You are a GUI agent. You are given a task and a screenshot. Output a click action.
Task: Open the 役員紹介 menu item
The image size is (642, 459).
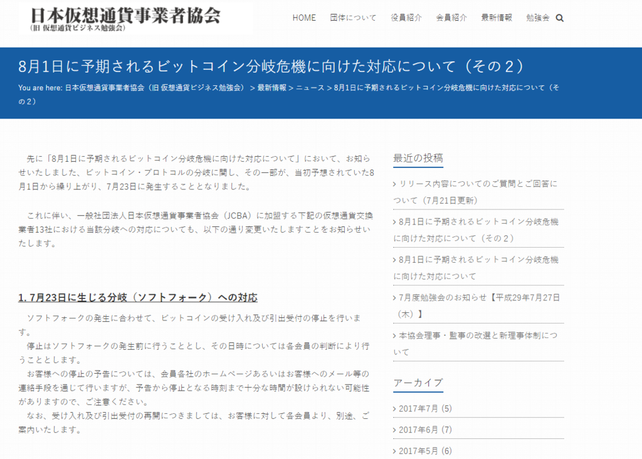[x=406, y=18]
